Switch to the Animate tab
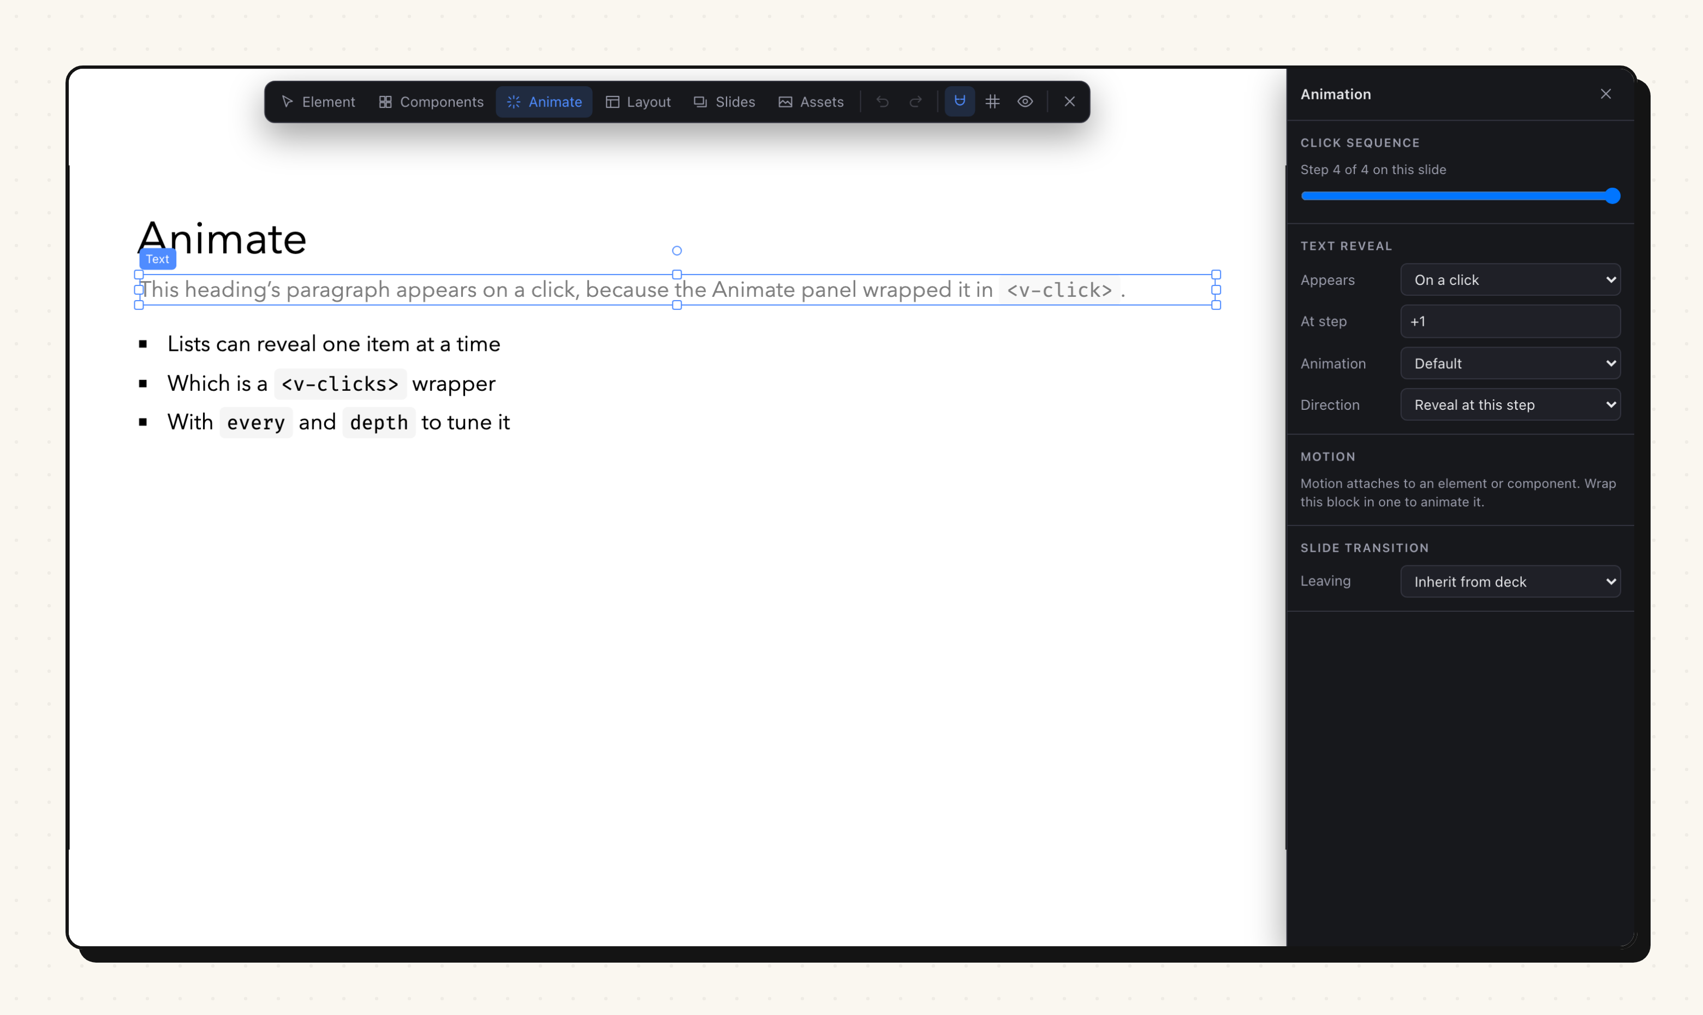 [x=544, y=102]
